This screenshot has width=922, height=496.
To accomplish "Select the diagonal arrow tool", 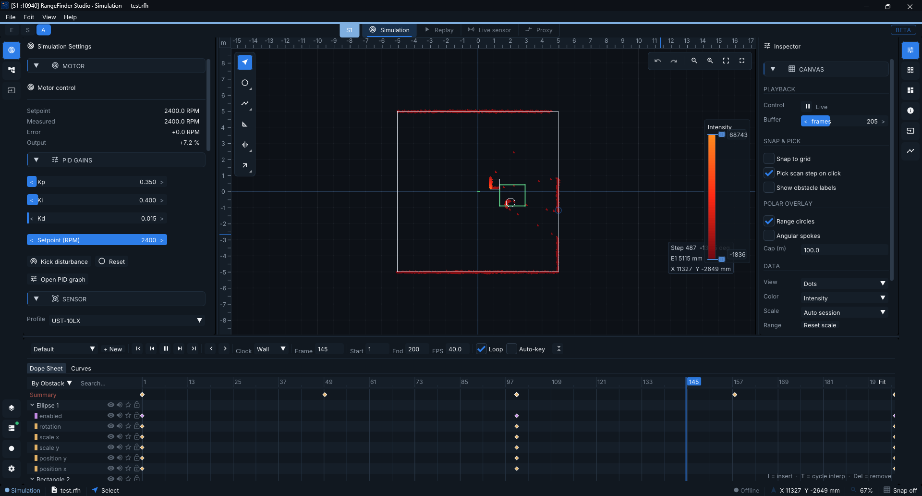I will 245,165.
